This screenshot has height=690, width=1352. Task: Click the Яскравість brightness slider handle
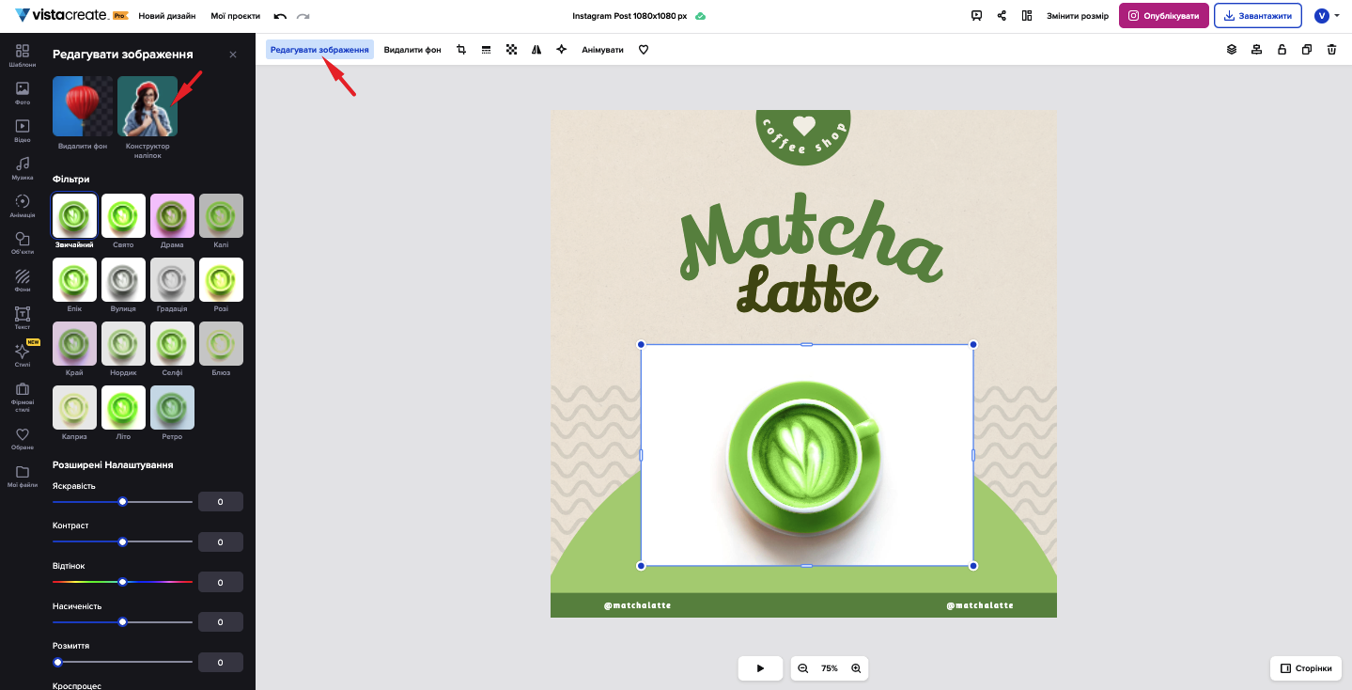click(122, 502)
